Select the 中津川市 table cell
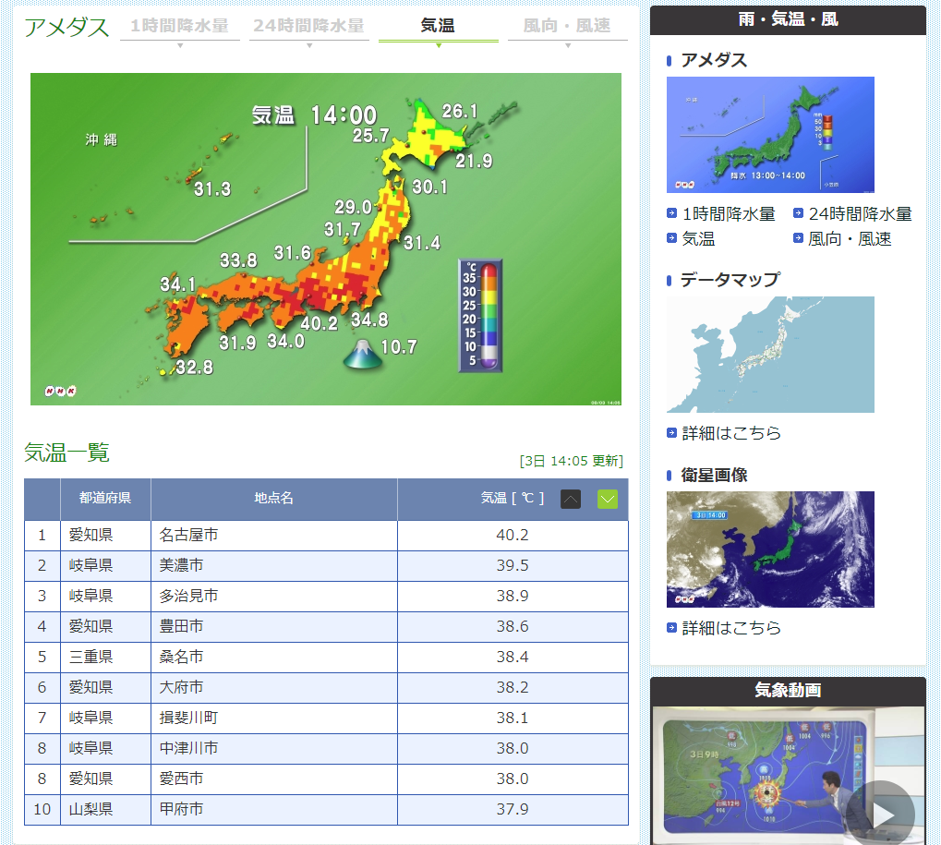 click(x=274, y=748)
